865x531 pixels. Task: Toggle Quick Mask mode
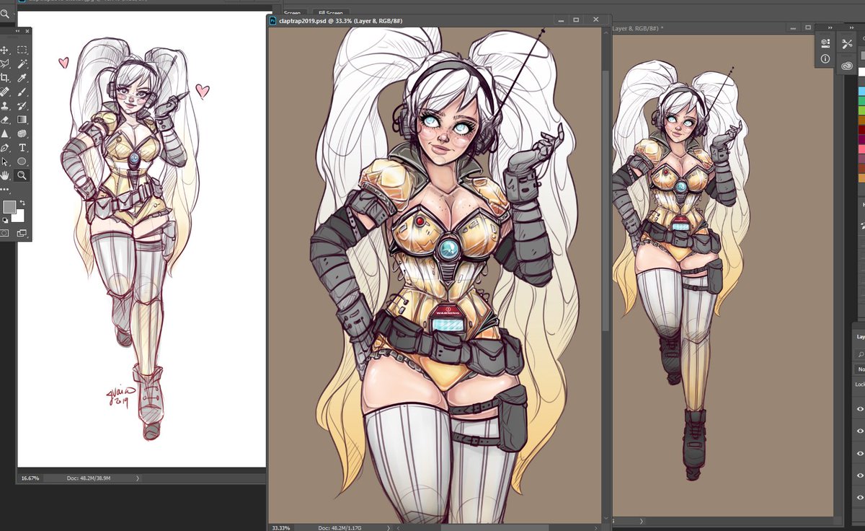pos(5,233)
